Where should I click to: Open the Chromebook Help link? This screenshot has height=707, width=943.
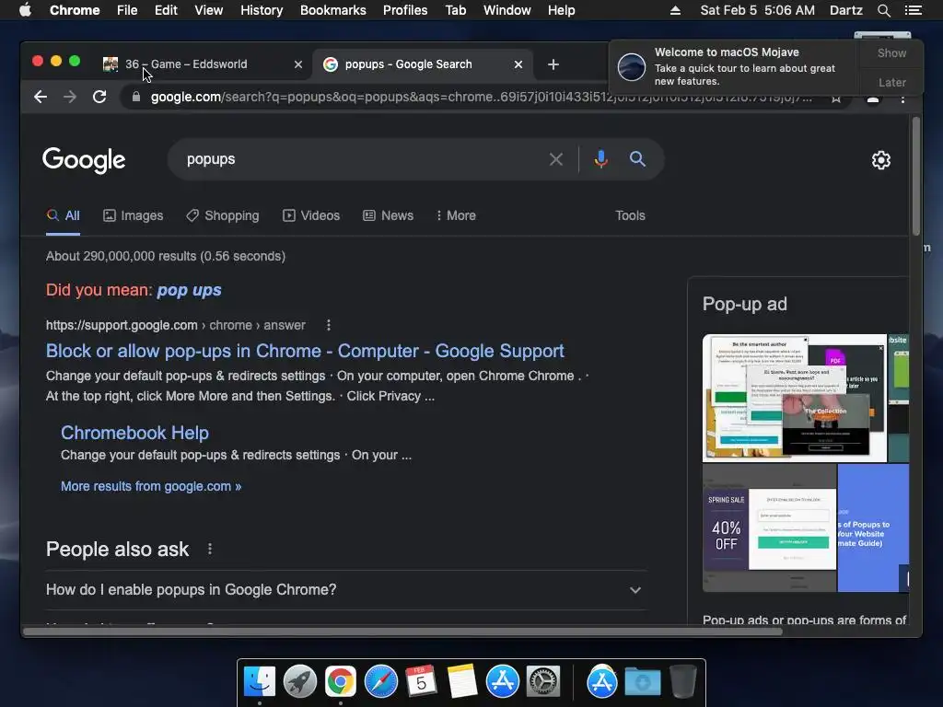pos(134,433)
